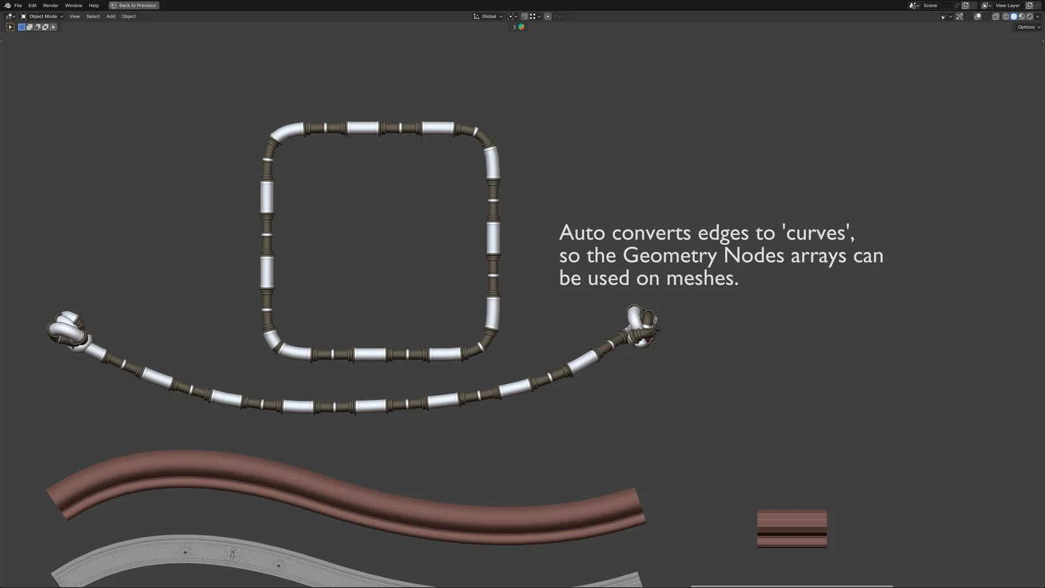Switch viewport shading to Material Preview
Screen dimensions: 1045x588
[1022, 16]
